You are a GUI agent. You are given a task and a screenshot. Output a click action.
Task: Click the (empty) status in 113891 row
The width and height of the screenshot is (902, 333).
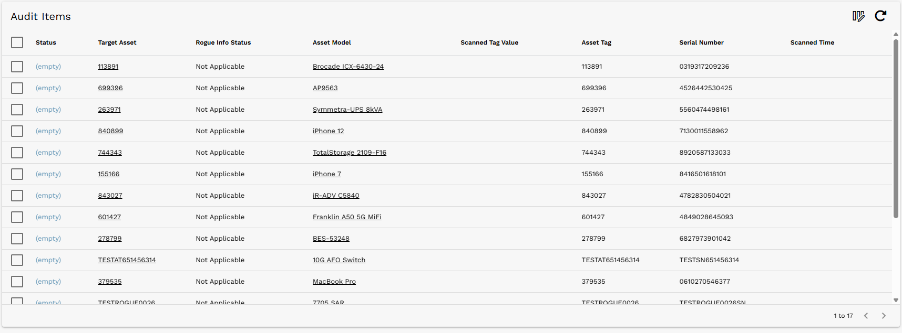click(48, 67)
